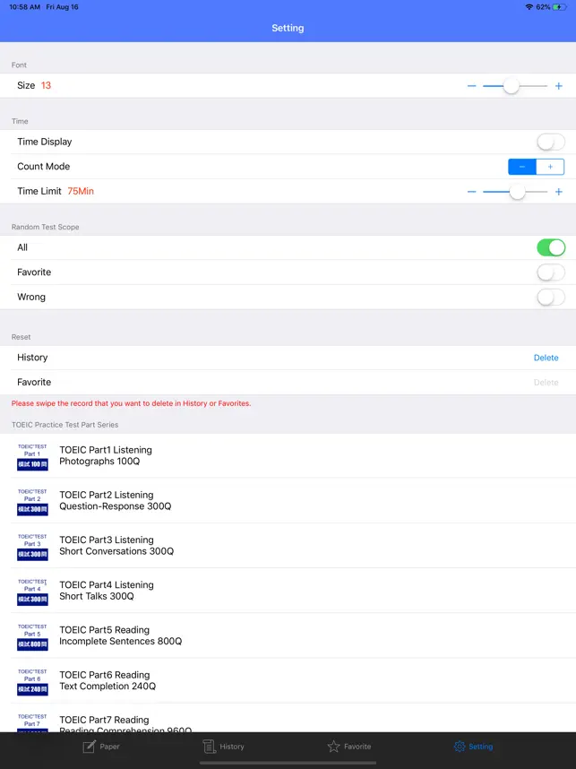Tap the Part 2 app icon
The height and width of the screenshot is (769, 576).
coord(32,502)
